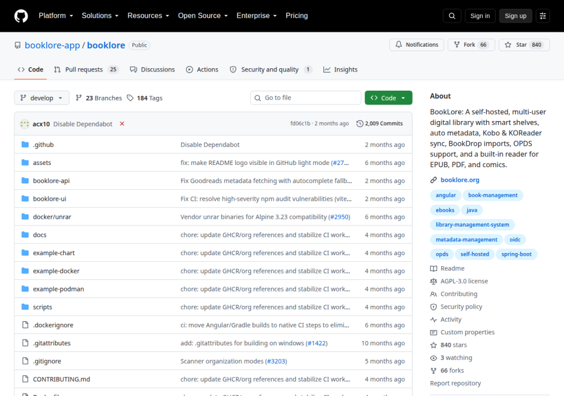Screen dimensions: 564x396
Task: Click the library-management-system topic tag
Action: (472, 224)
